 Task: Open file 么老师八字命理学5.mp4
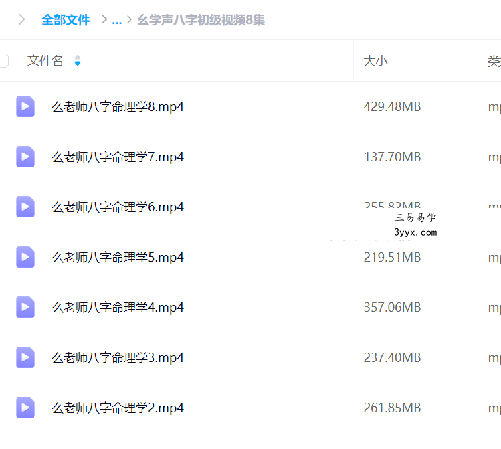(118, 257)
